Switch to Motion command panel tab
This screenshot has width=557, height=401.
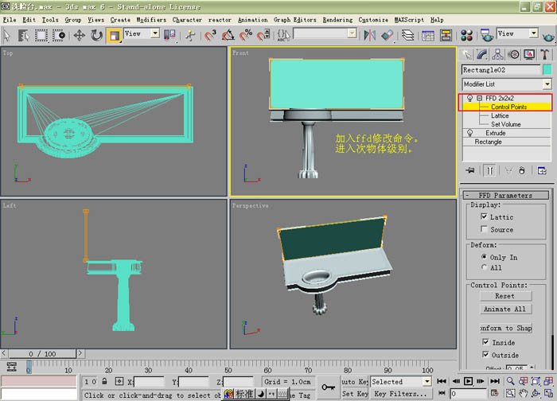(x=513, y=54)
